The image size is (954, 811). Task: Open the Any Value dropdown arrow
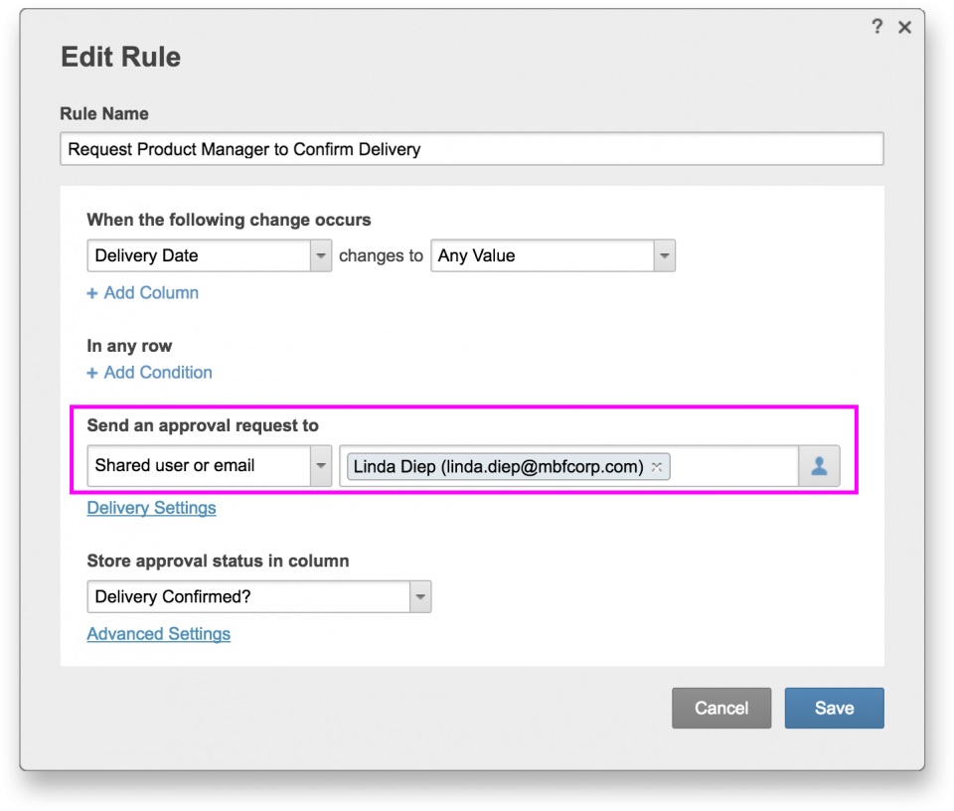(664, 255)
